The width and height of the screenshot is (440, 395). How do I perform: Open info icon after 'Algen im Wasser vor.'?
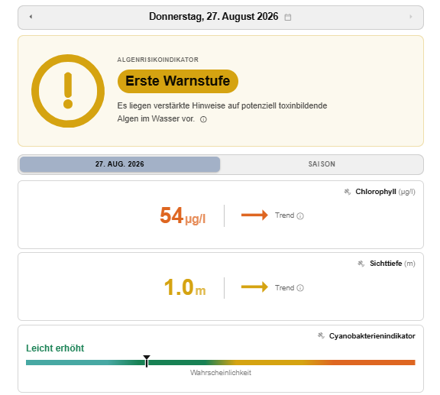[203, 119]
